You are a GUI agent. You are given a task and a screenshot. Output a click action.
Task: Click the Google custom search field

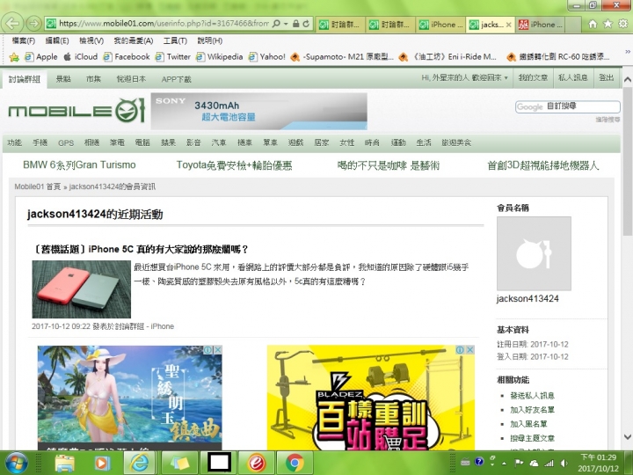568,106
